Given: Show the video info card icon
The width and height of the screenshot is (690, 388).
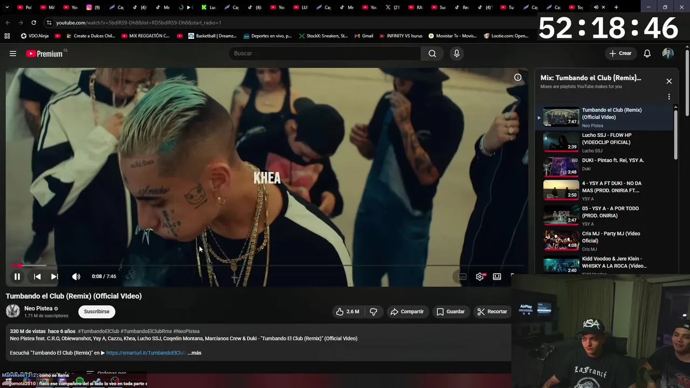Looking at the screenshot, I should [x=517, y=78].
